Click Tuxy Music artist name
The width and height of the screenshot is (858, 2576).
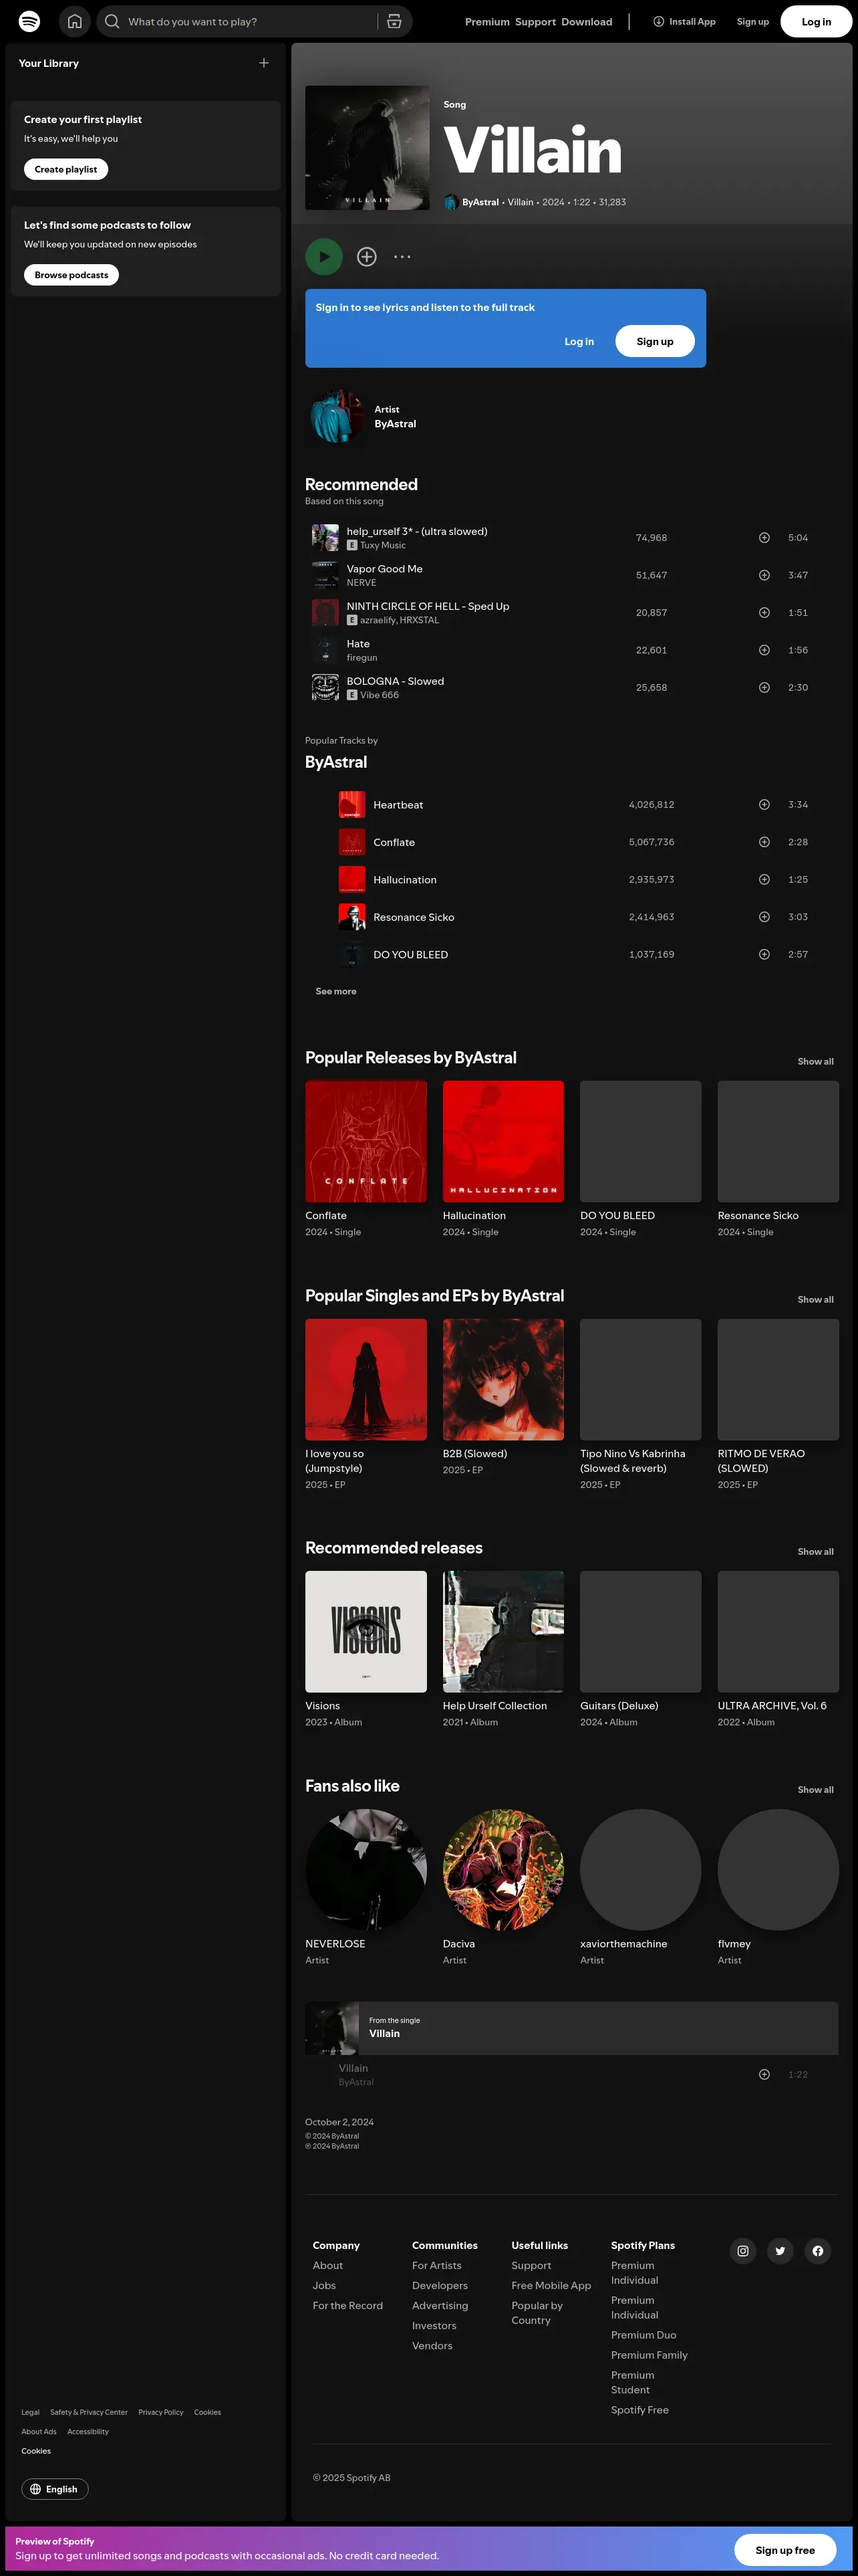[382, 546]
